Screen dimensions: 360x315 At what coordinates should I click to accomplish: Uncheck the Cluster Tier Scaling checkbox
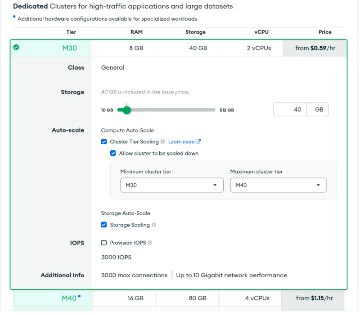click(x=104, y=142)
